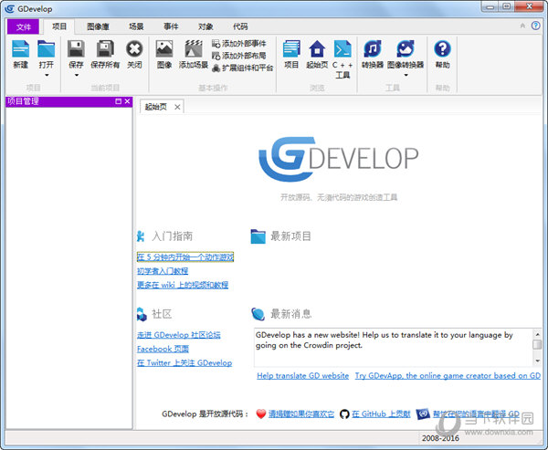This screenshot has height=450, width=548.
Task: Click the GDevelop news message text box
Action: 393,347
